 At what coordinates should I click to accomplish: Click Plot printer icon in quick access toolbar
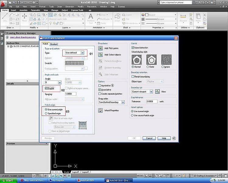[33, 2]
